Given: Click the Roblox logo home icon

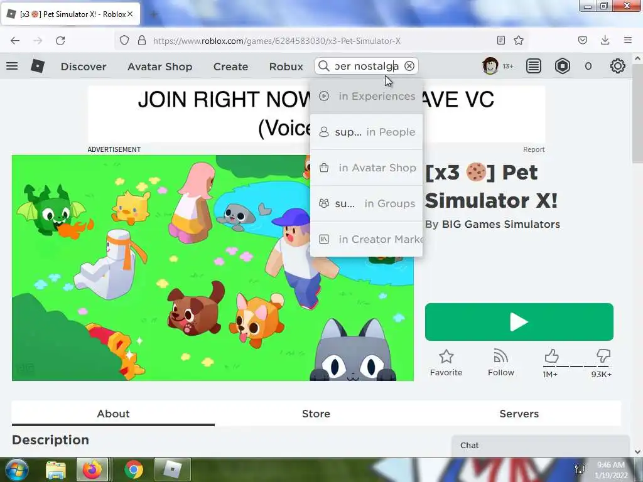Looking at the screenshot, I should (37, 66).
